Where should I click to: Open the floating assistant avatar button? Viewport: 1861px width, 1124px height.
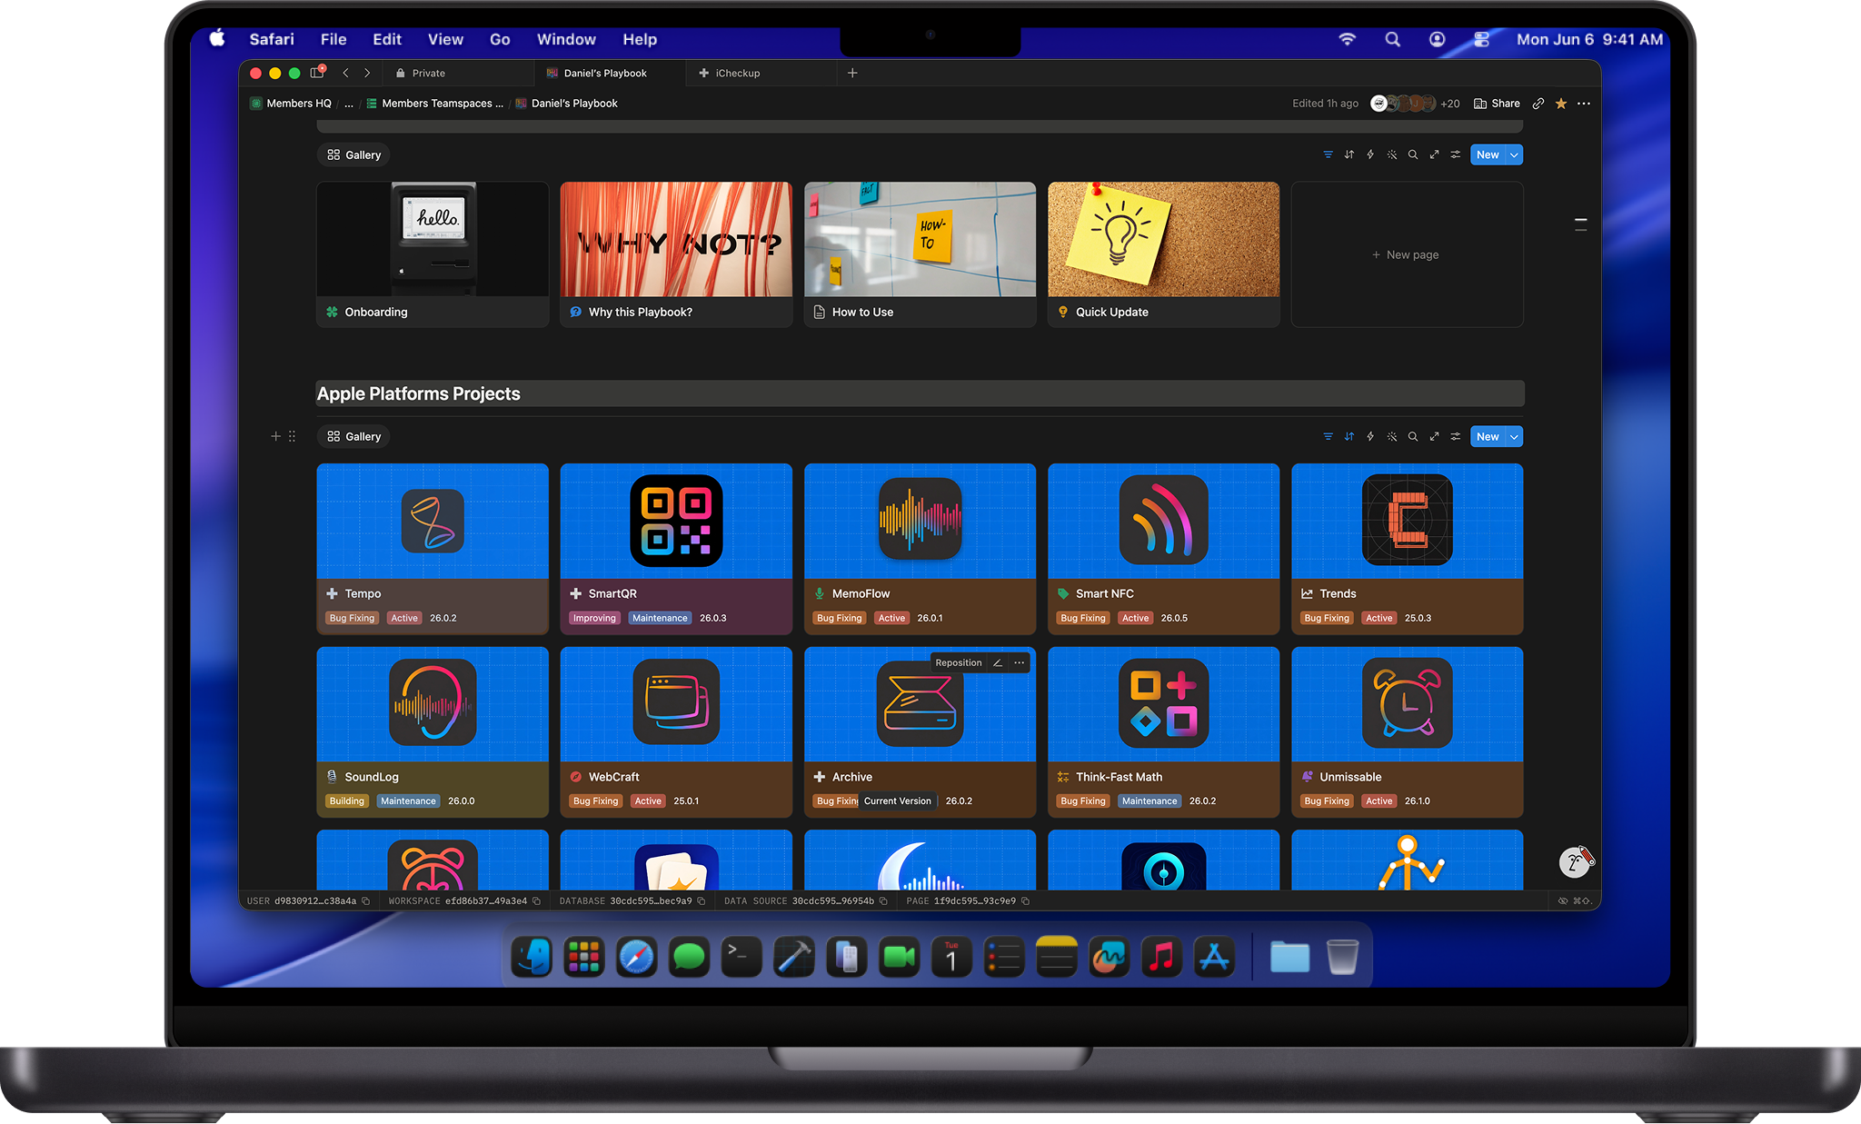(1575, 862)
